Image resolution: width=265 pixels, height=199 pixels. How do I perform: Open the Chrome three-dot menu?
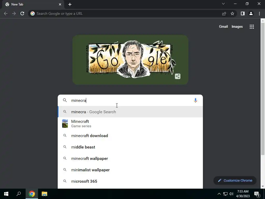point(259,13)
